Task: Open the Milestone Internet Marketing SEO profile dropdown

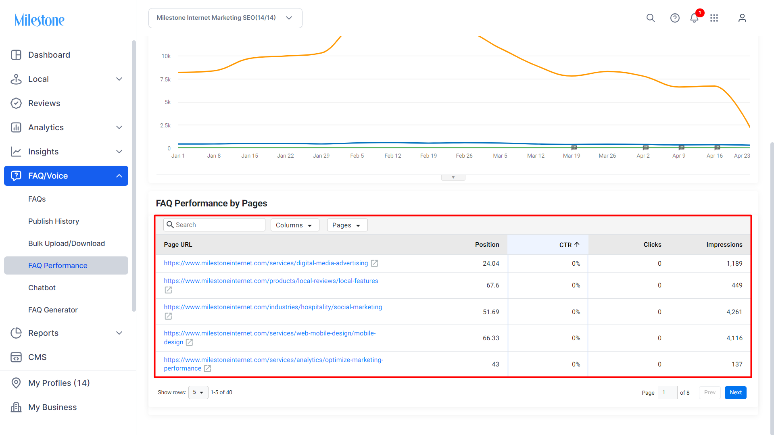Action: (225, 18)
